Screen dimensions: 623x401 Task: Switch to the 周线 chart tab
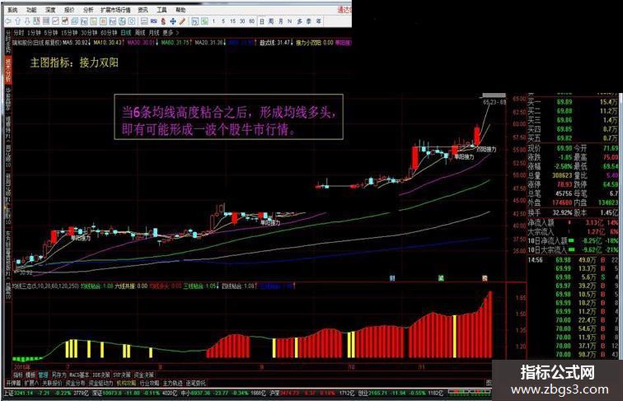140,32
